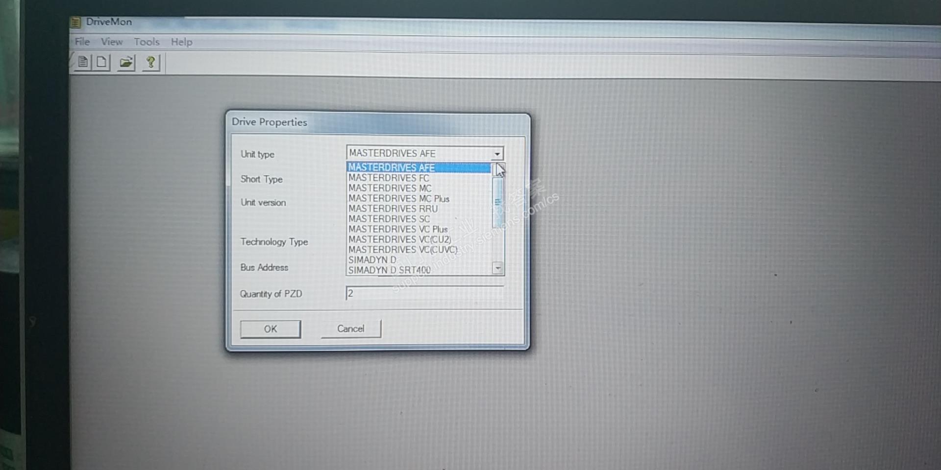Select MASTERDRIVES VC(CU2) option
The image size is (941, 470).
point(419,239)
